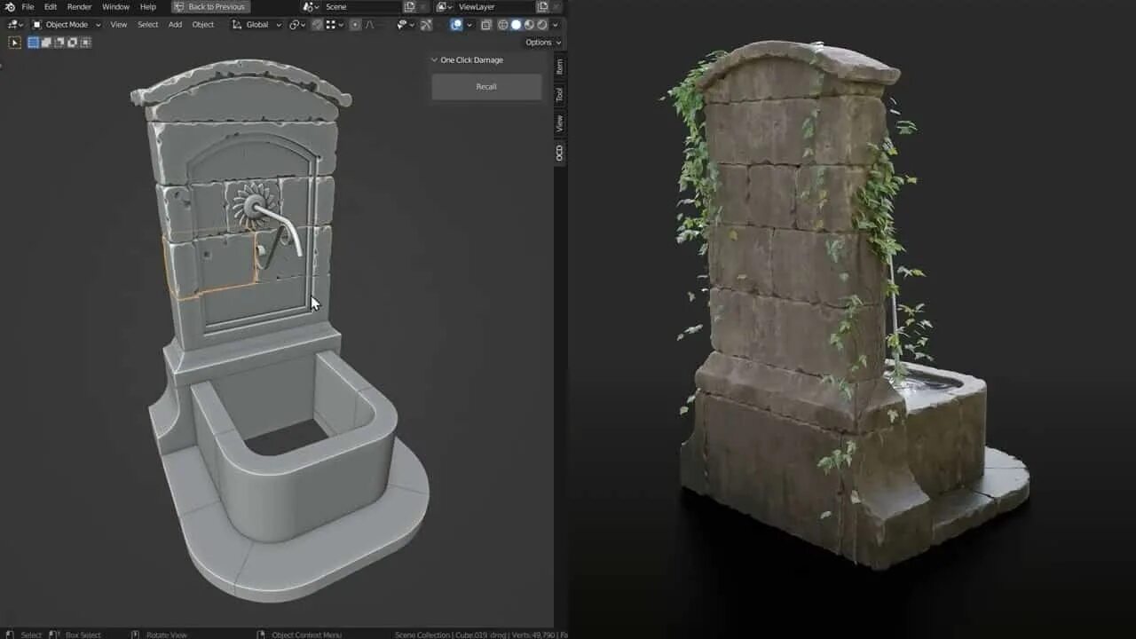Open object visibility eye dropdown
Screen dimensions: 1136x639
pyautogui.click(x=406, y=24)
